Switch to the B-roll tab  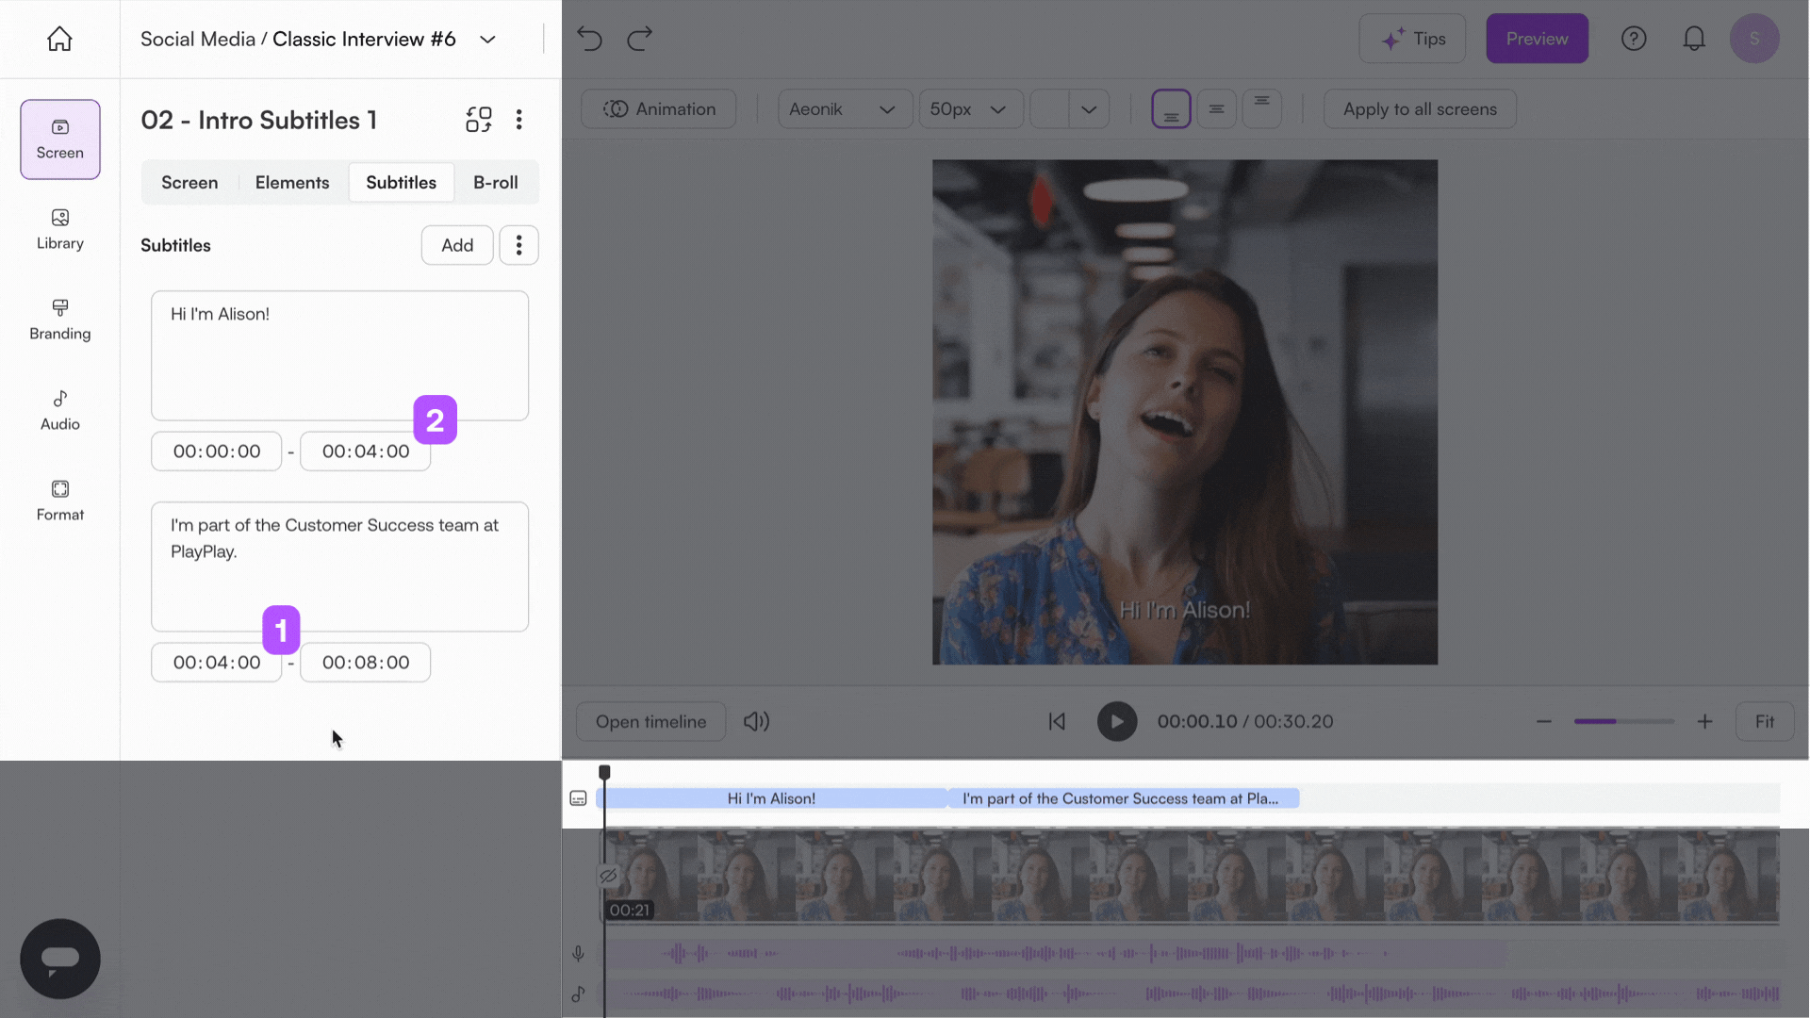(x=495, y=183)
